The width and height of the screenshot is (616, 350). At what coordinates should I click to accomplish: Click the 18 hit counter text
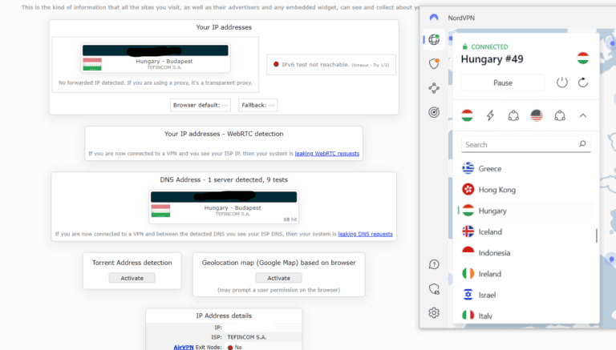point(290,219)
